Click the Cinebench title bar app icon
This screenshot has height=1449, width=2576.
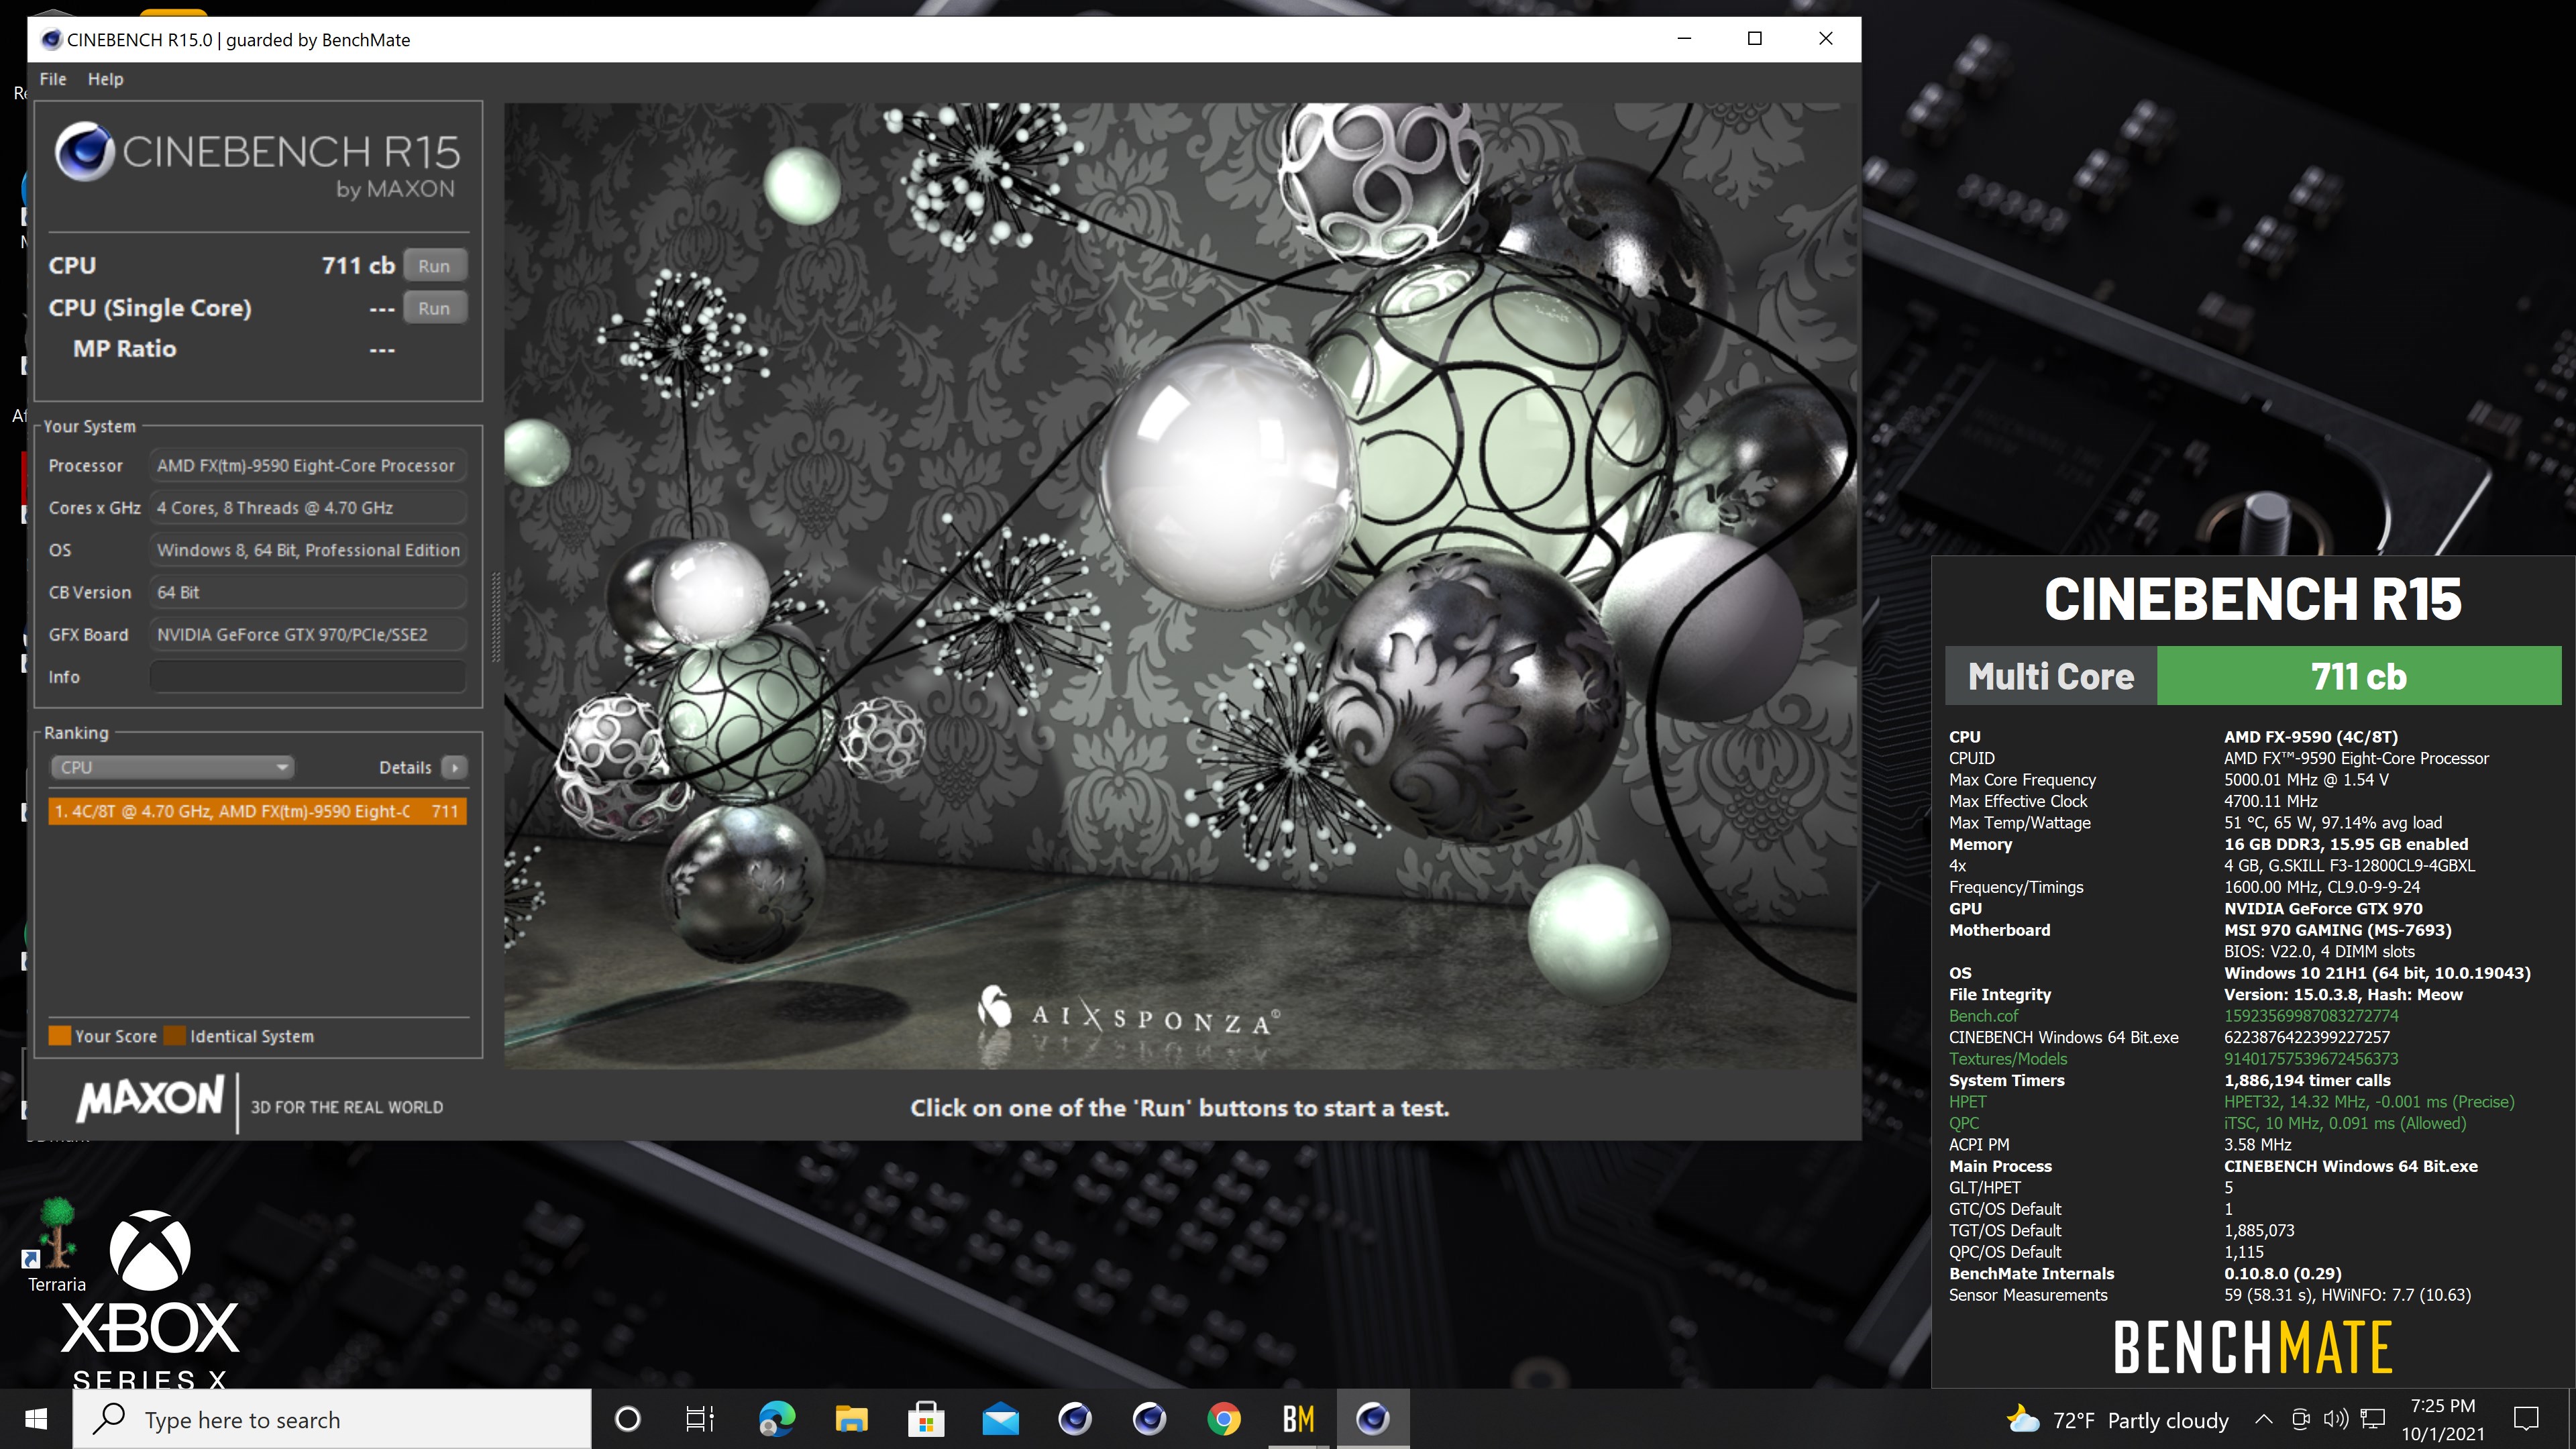(51, 40)
